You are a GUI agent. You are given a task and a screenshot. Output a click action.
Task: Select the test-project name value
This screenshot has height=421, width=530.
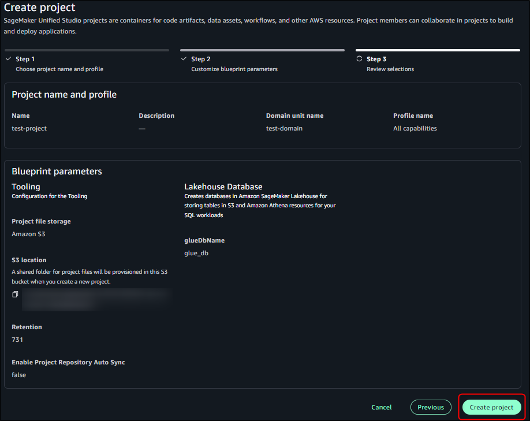[29, 128]
